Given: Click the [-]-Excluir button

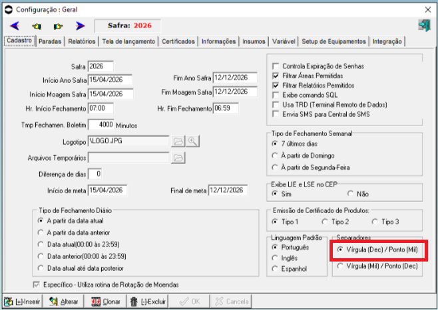Looking at the screenshot, I should 148,301.
